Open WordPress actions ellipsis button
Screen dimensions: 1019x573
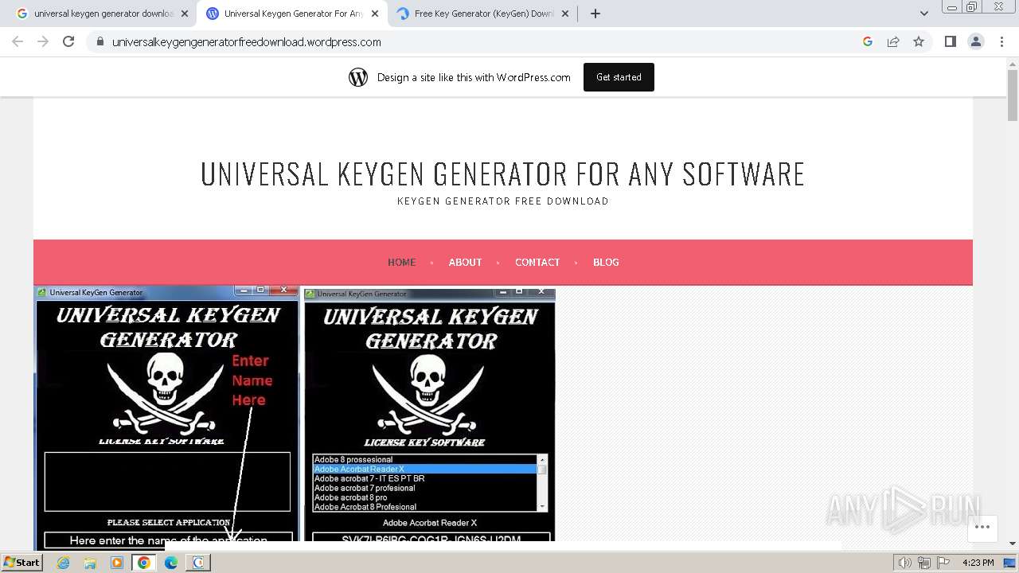pos(982,527)
